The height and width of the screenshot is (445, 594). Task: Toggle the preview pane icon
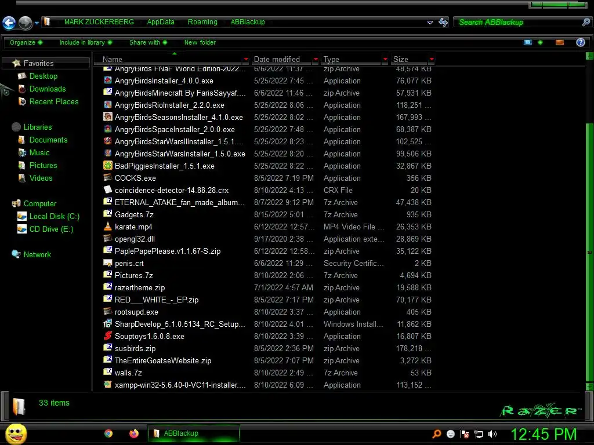tap(560, 42)
